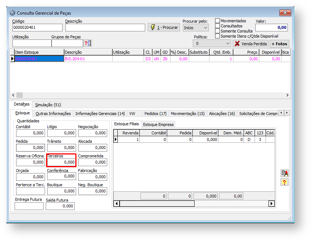
Task: Switch to Informações Gerenciais (14) tab
Action: pos(100,114)
